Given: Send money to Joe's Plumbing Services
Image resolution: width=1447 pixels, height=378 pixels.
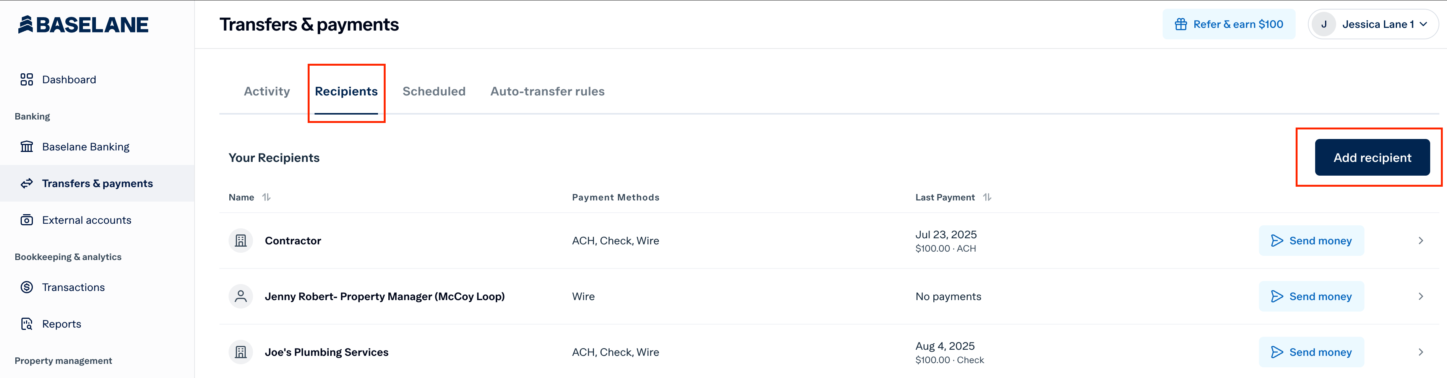Looking at the screenshot, I should point(1311,352).
